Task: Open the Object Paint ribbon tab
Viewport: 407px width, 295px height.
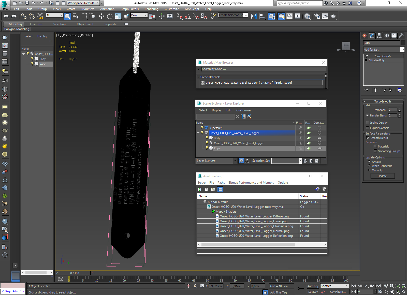Action: coord(85,24)
